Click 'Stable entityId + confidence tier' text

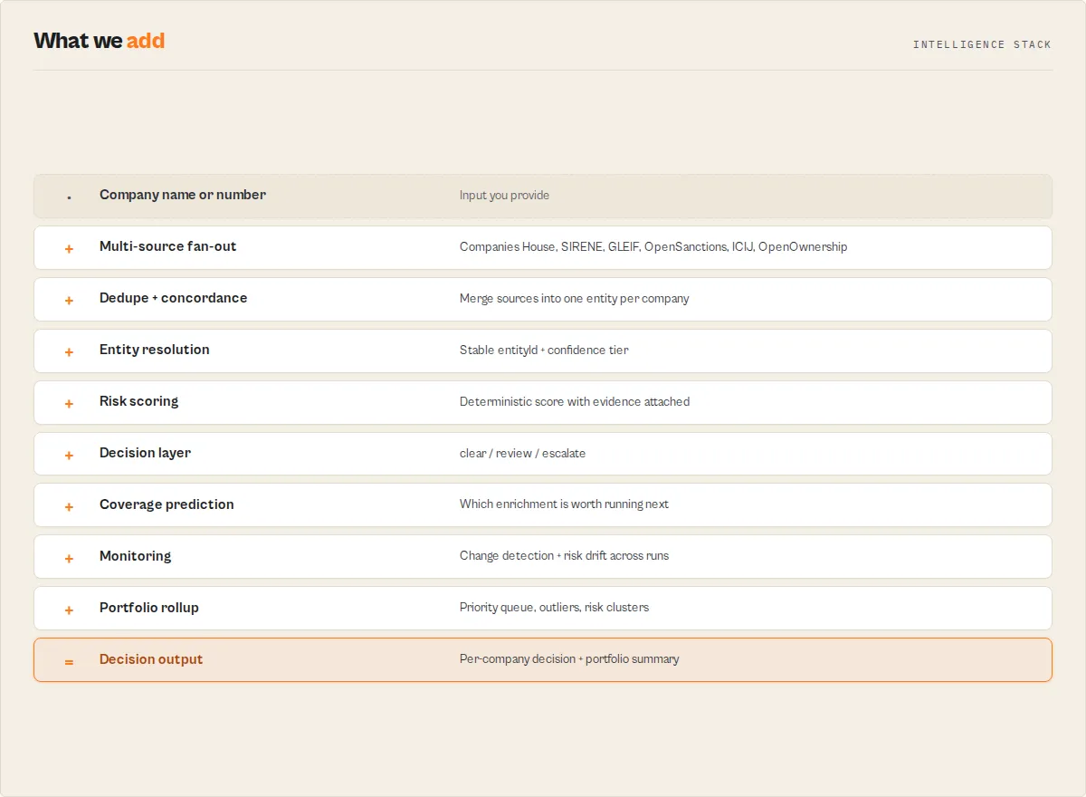pos(544,350)
